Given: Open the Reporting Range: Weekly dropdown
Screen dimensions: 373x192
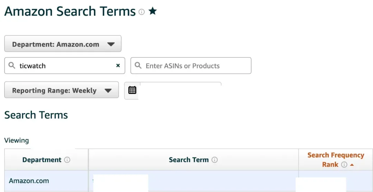Looking at the screenshot, I should 61,90.
